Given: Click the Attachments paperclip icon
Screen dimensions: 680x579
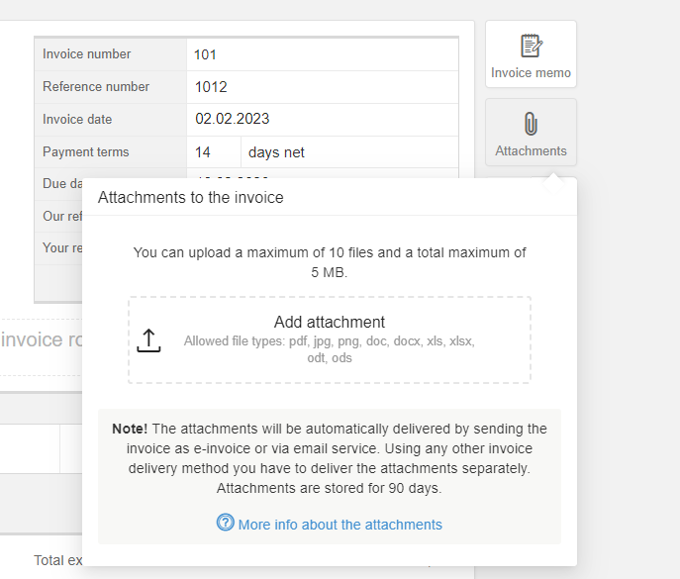Looking at the screenshot, I should [531, 124].
